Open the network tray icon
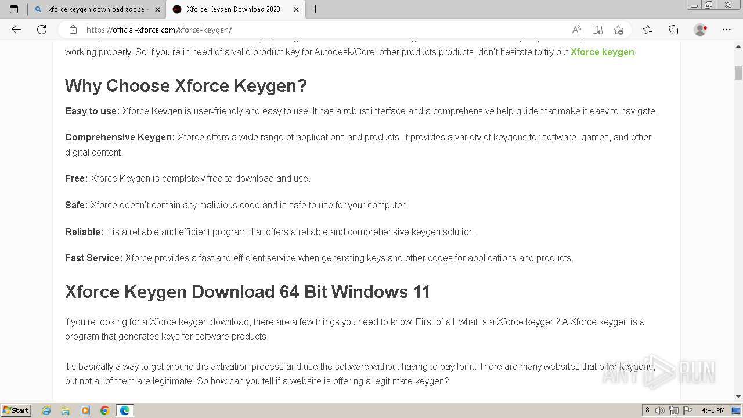Viewport: 743px width, 418px height. coord(674,410)
